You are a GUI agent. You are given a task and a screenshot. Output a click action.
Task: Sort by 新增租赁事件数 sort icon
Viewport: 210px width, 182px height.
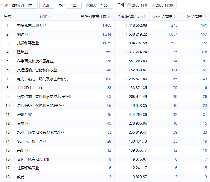[x=109, y=16]
